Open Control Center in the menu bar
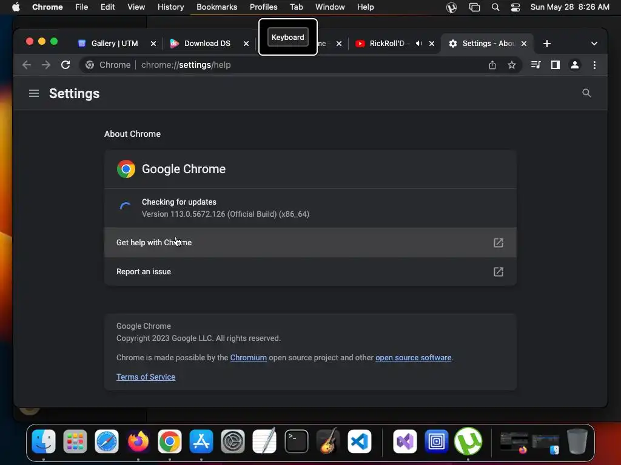621x465 pixels. tap(515, 7)
